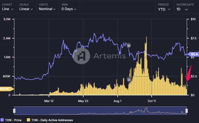Open the AGGREGATE dropdown showing 1D
The height and width of the screenshot is (123, 199).
[182, 9]
